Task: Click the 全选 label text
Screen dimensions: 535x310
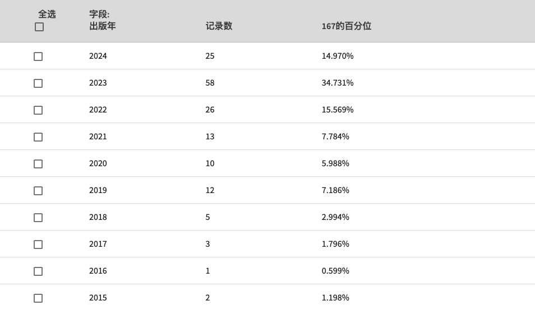Action: (47, 15)
